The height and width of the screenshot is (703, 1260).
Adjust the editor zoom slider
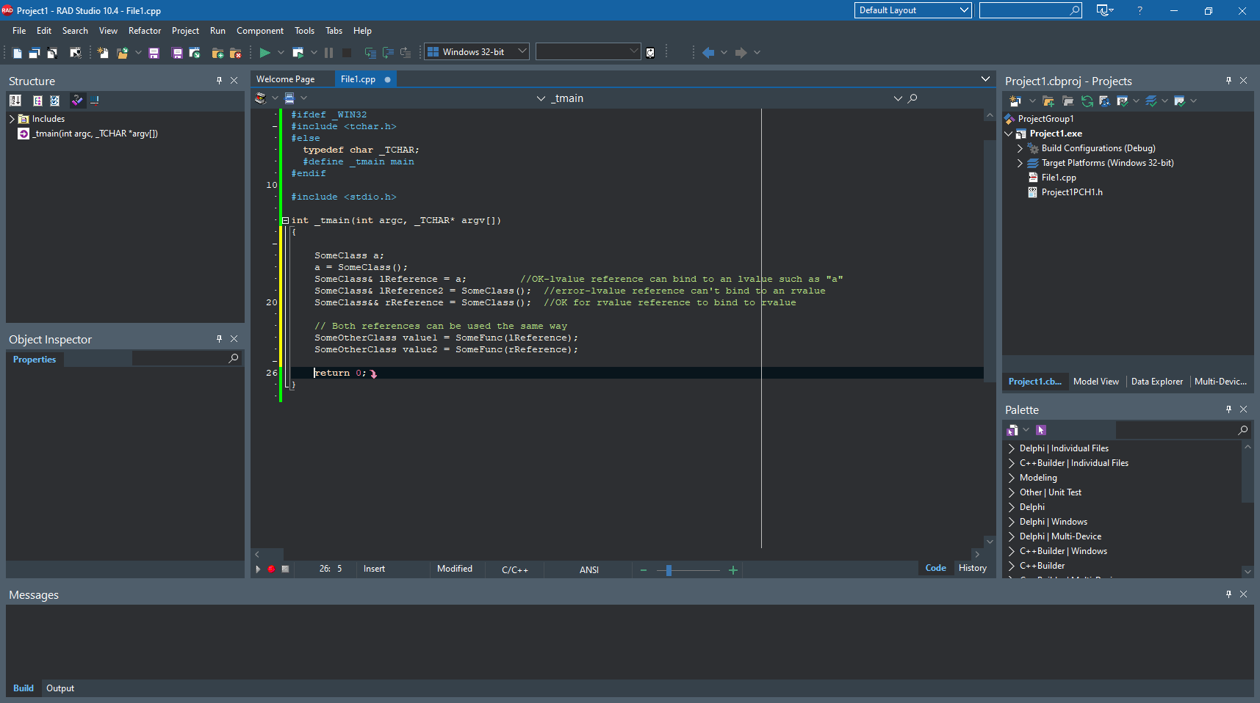[x=667, y=569]
